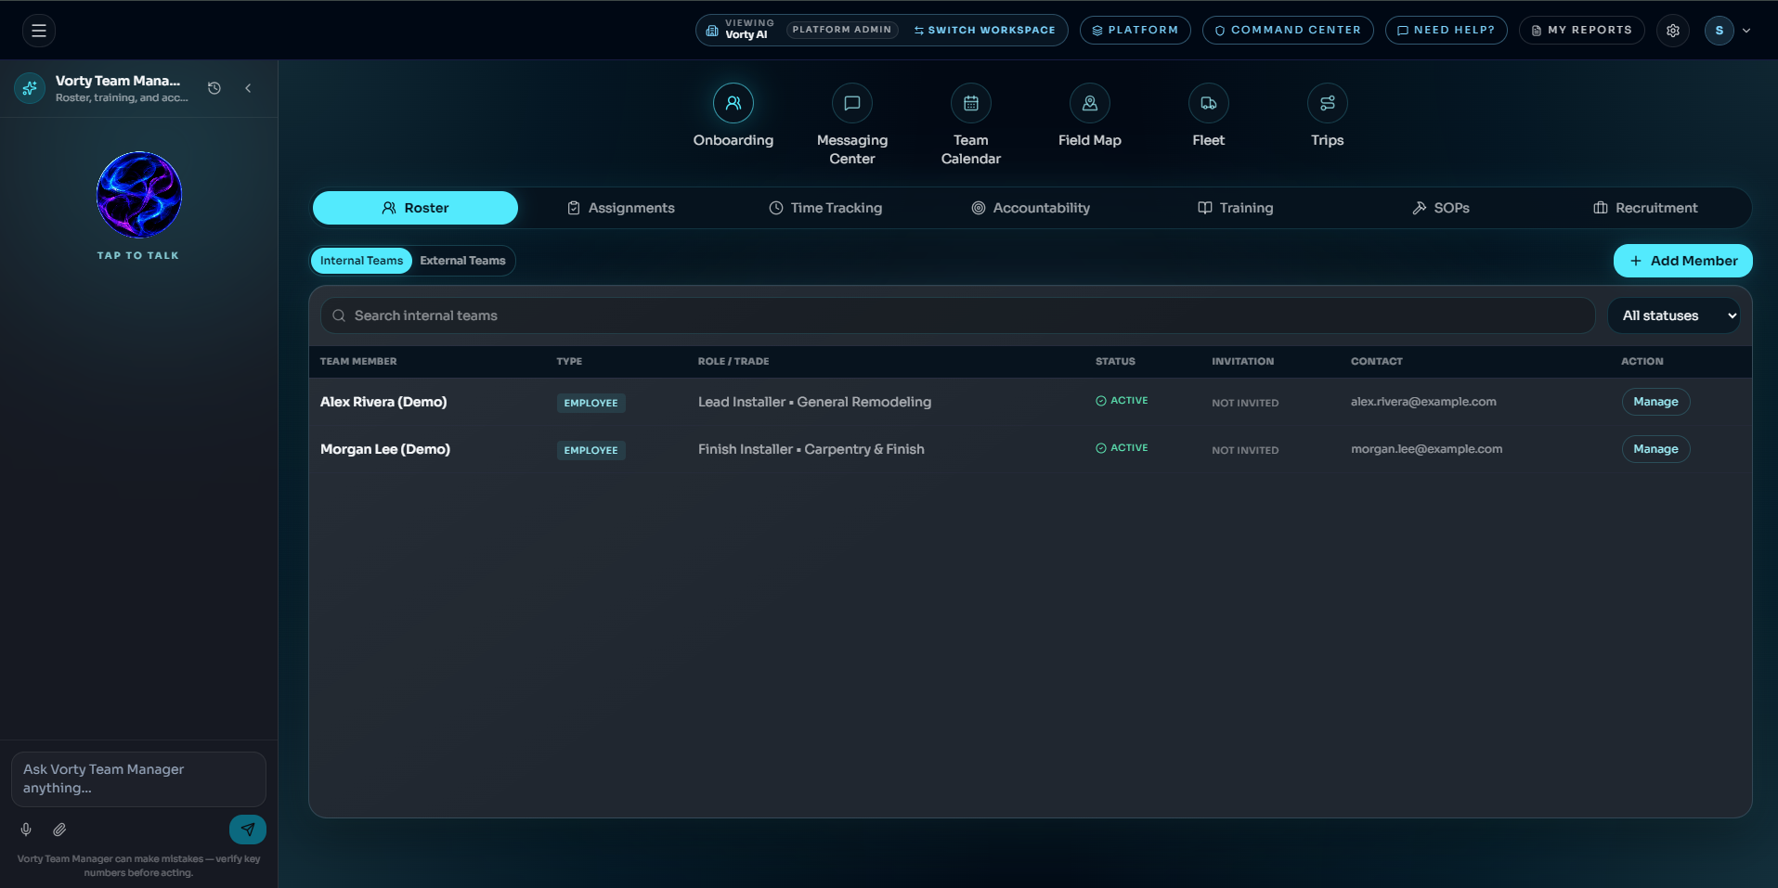Click Morgan Lee (Demo) name
1778x888 pixels.
[x=385, y=449]
